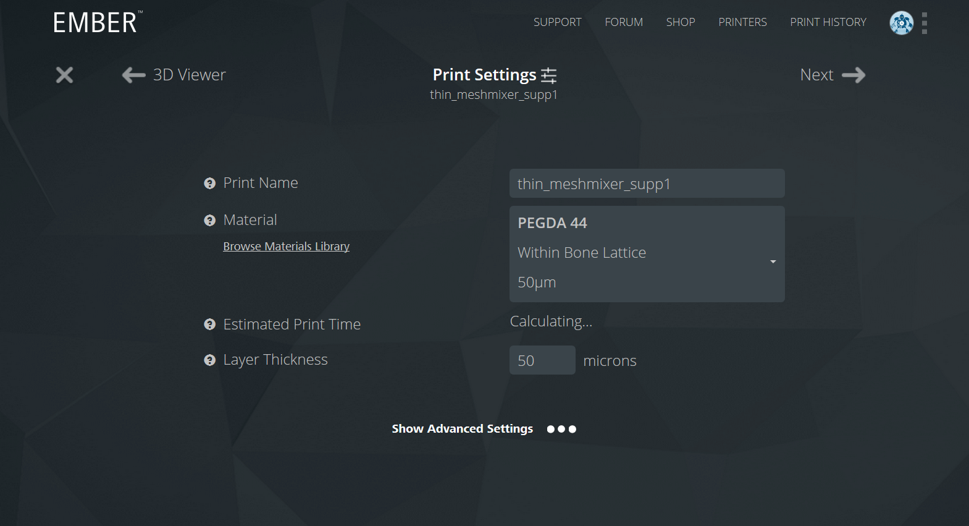Show Advanced Settings
Image resolution: width=969 pixels, height=526 pixels.
pos(462,428)
